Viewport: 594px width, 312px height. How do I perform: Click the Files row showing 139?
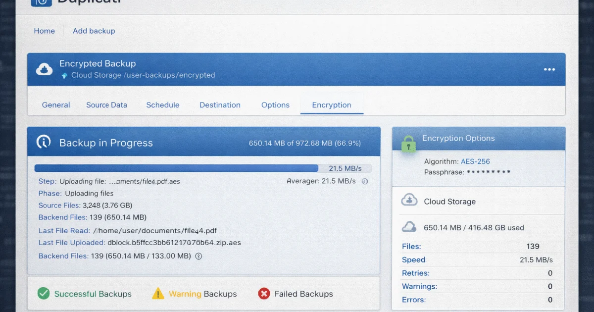click(x=478, y=246)
